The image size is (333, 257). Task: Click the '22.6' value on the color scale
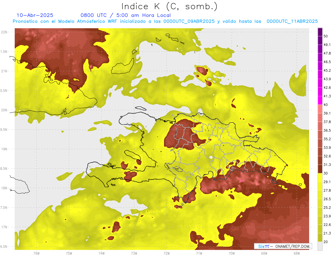(x=327, y=225)
